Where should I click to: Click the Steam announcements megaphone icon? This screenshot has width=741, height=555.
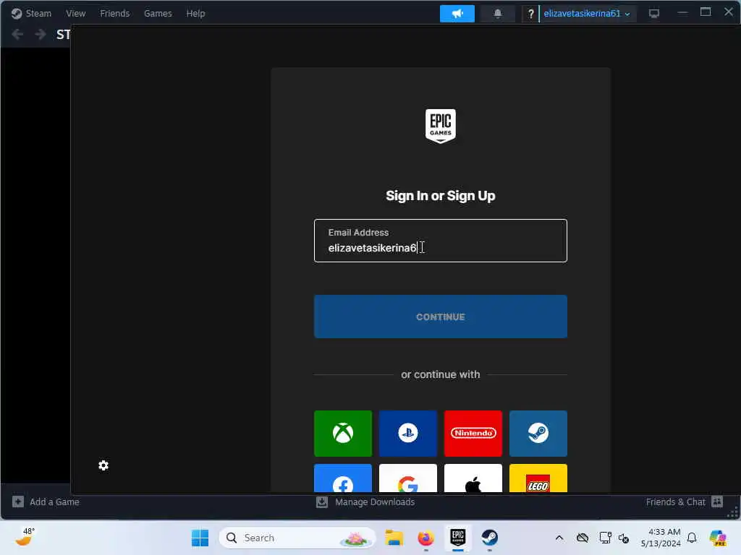tap(457, 14)
